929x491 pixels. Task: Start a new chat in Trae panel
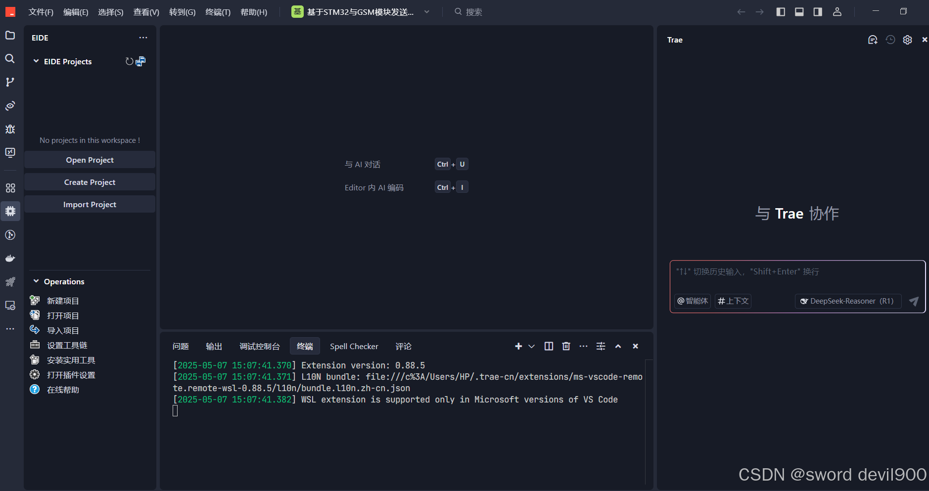coord(873,40)
